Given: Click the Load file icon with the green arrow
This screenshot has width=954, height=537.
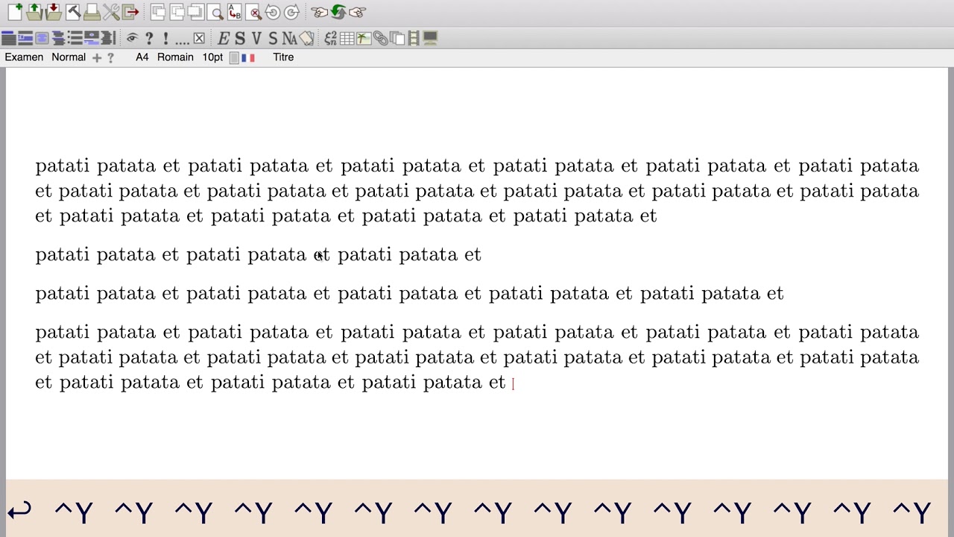Looking at the screenshot, I should coord(34,12).
